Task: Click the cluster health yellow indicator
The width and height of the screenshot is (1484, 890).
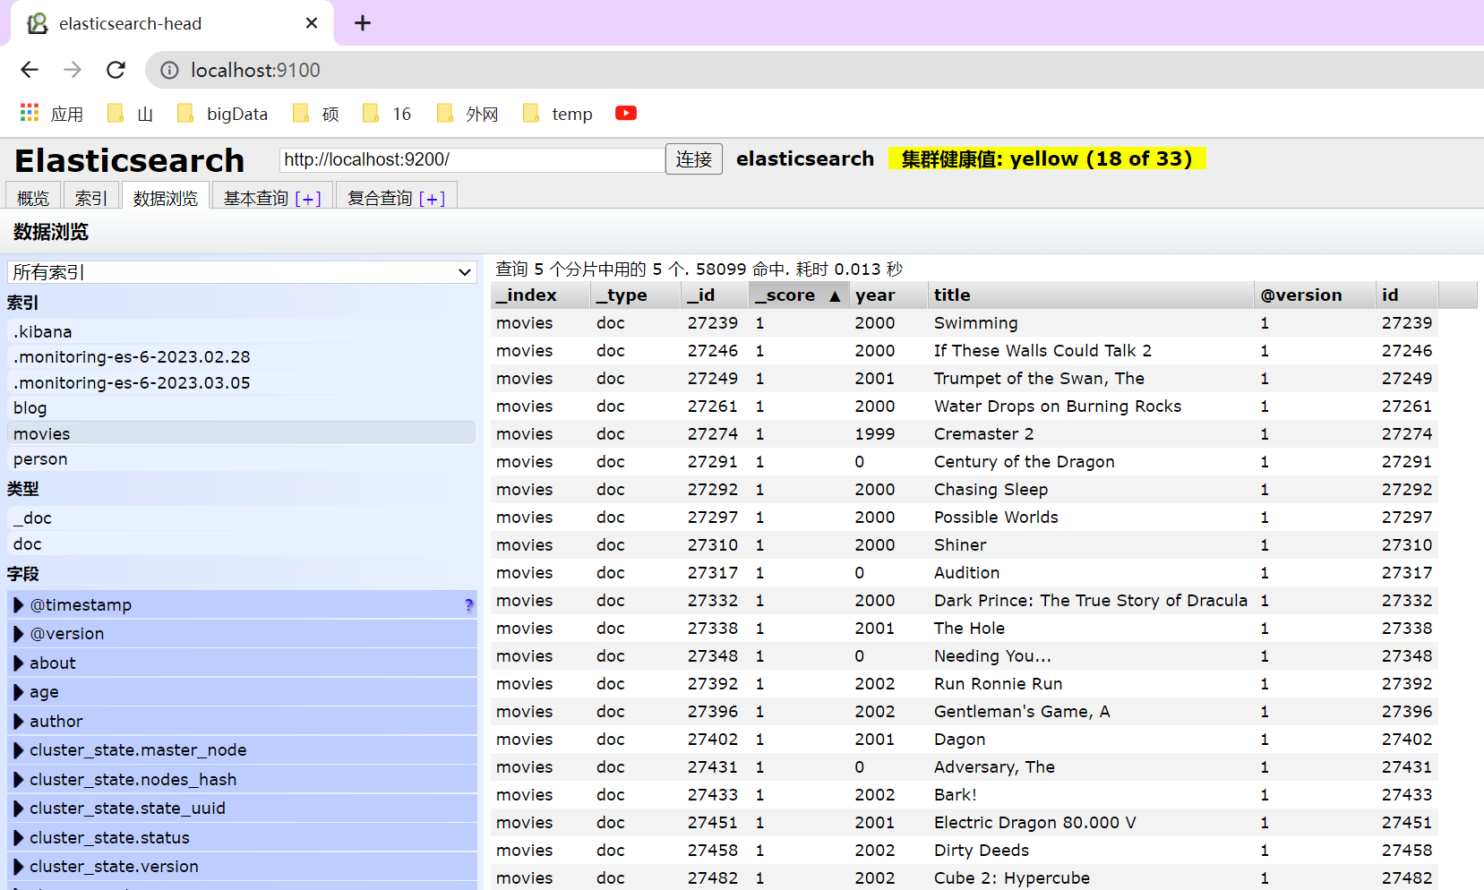Action: pyautogui.click(x=1047, y=158)
